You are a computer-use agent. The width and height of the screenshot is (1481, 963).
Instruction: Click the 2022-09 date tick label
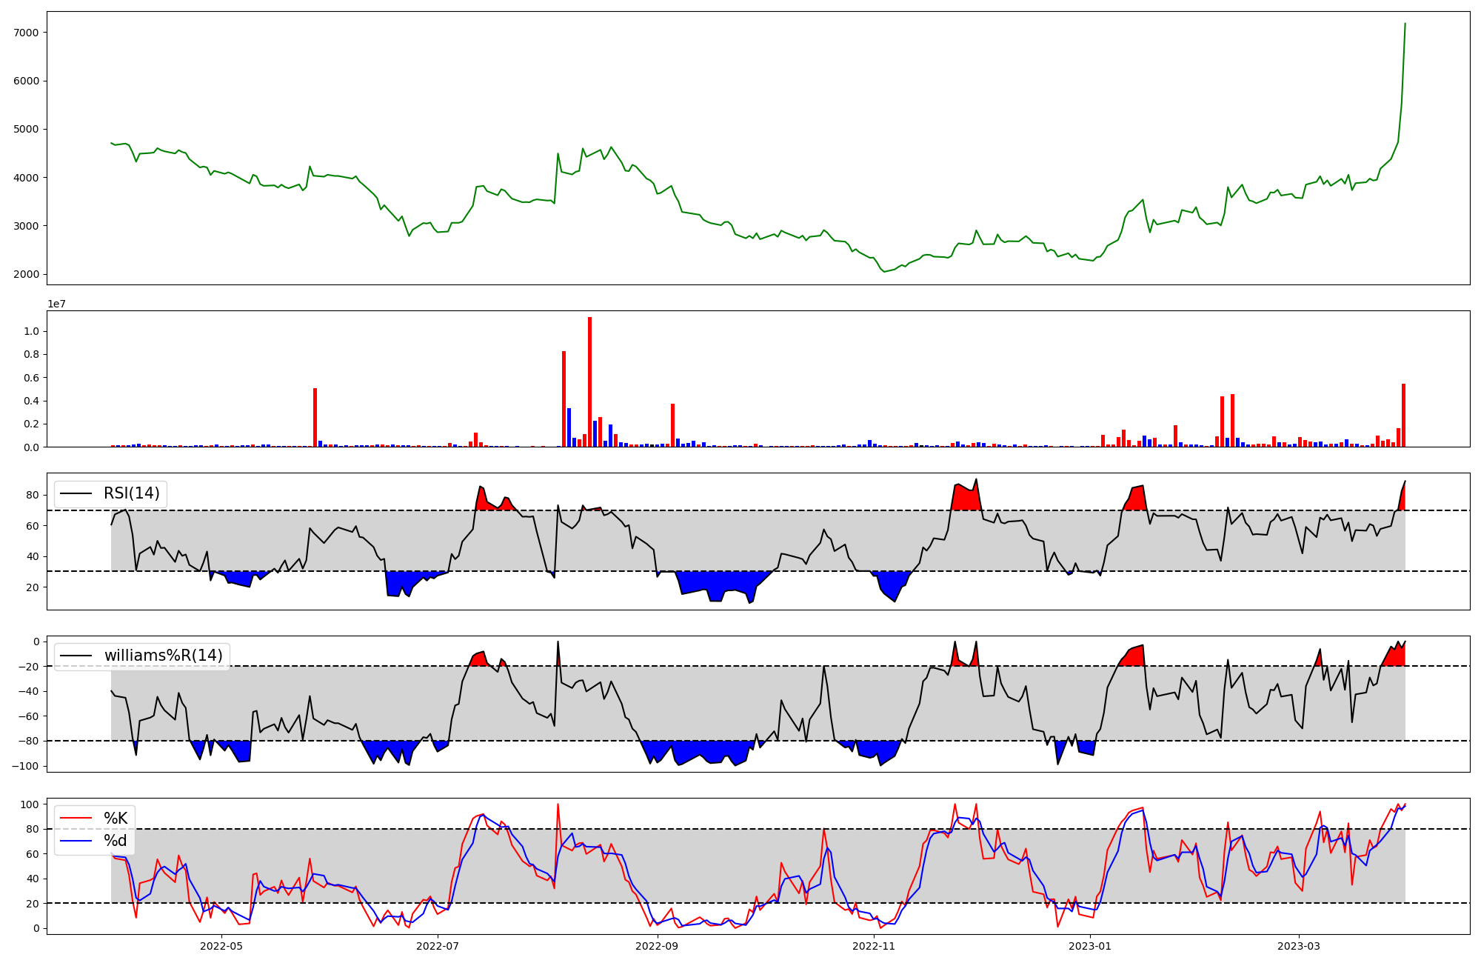pos(657,946)
